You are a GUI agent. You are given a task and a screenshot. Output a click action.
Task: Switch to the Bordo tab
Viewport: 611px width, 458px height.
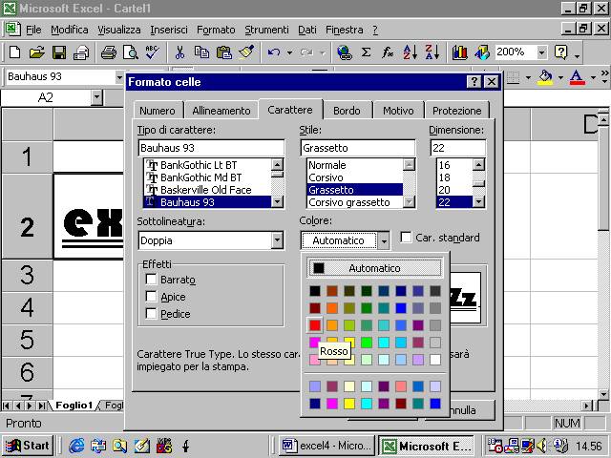point(347,111)
